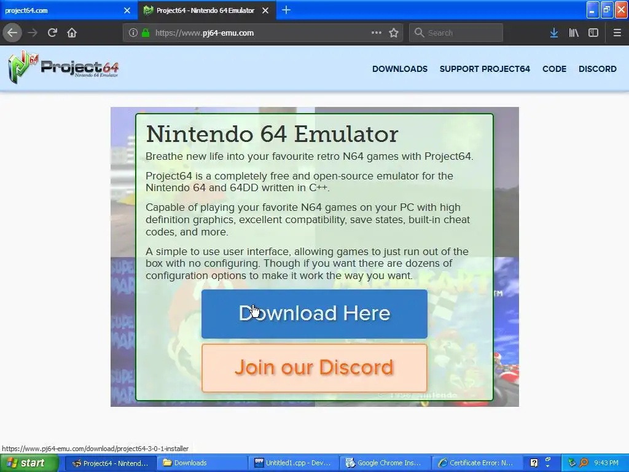Click the Project64 logo in header
This screenshot has height=472, width=629.
[63, 67]
